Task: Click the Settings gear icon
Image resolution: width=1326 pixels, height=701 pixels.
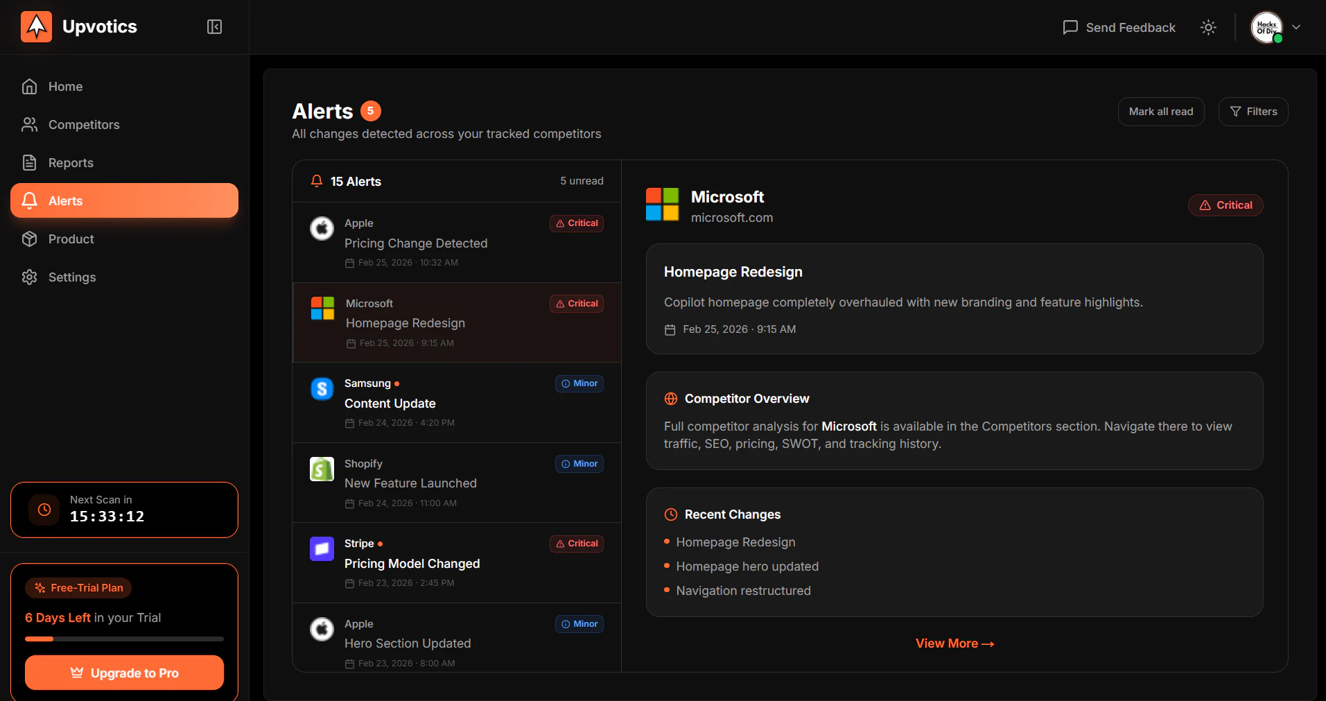Action: pos(29,277)
